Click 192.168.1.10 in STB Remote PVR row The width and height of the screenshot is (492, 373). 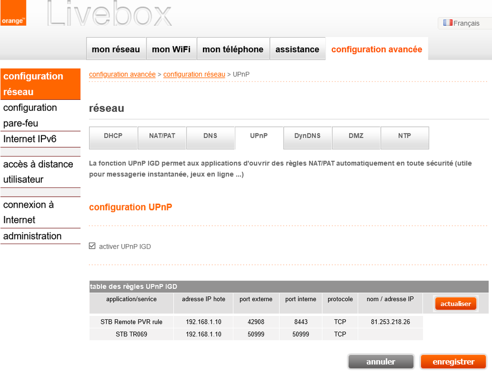pos(203,322)
